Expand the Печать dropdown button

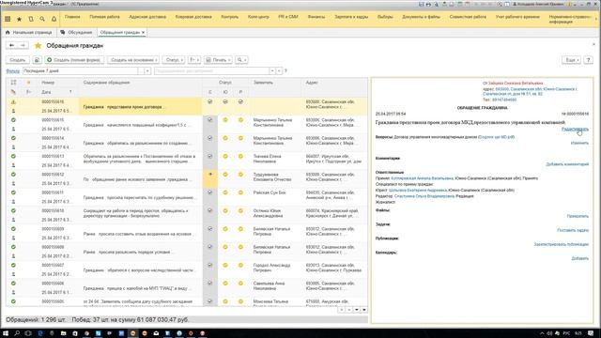218,60
